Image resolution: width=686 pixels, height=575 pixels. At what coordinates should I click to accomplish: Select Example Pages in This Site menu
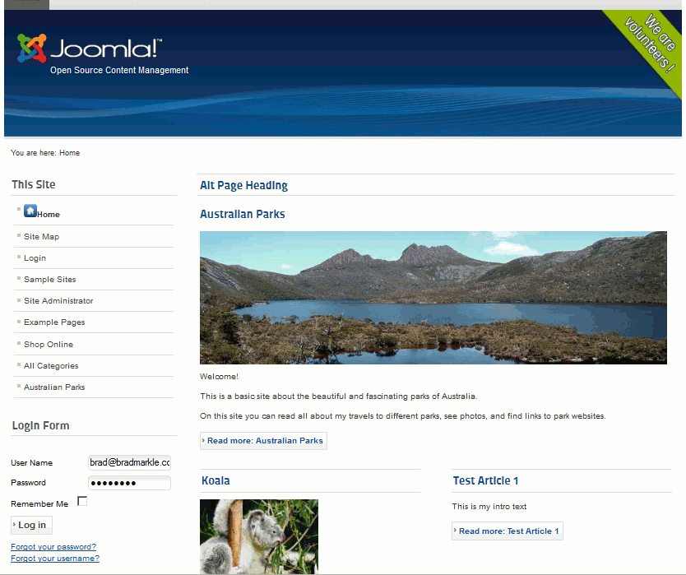click(54, 322)
